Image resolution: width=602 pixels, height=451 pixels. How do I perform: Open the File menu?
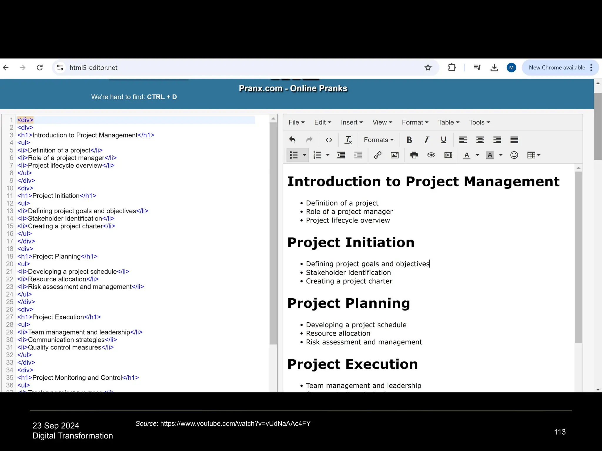tap(296, 122)
